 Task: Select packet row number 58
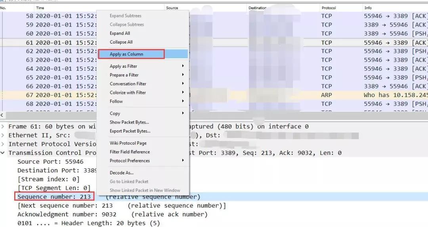point(214,16)
